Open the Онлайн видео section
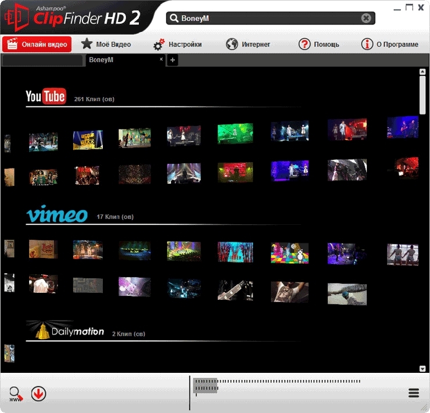Viewport: 430px width, 413px height. (37, 44)
